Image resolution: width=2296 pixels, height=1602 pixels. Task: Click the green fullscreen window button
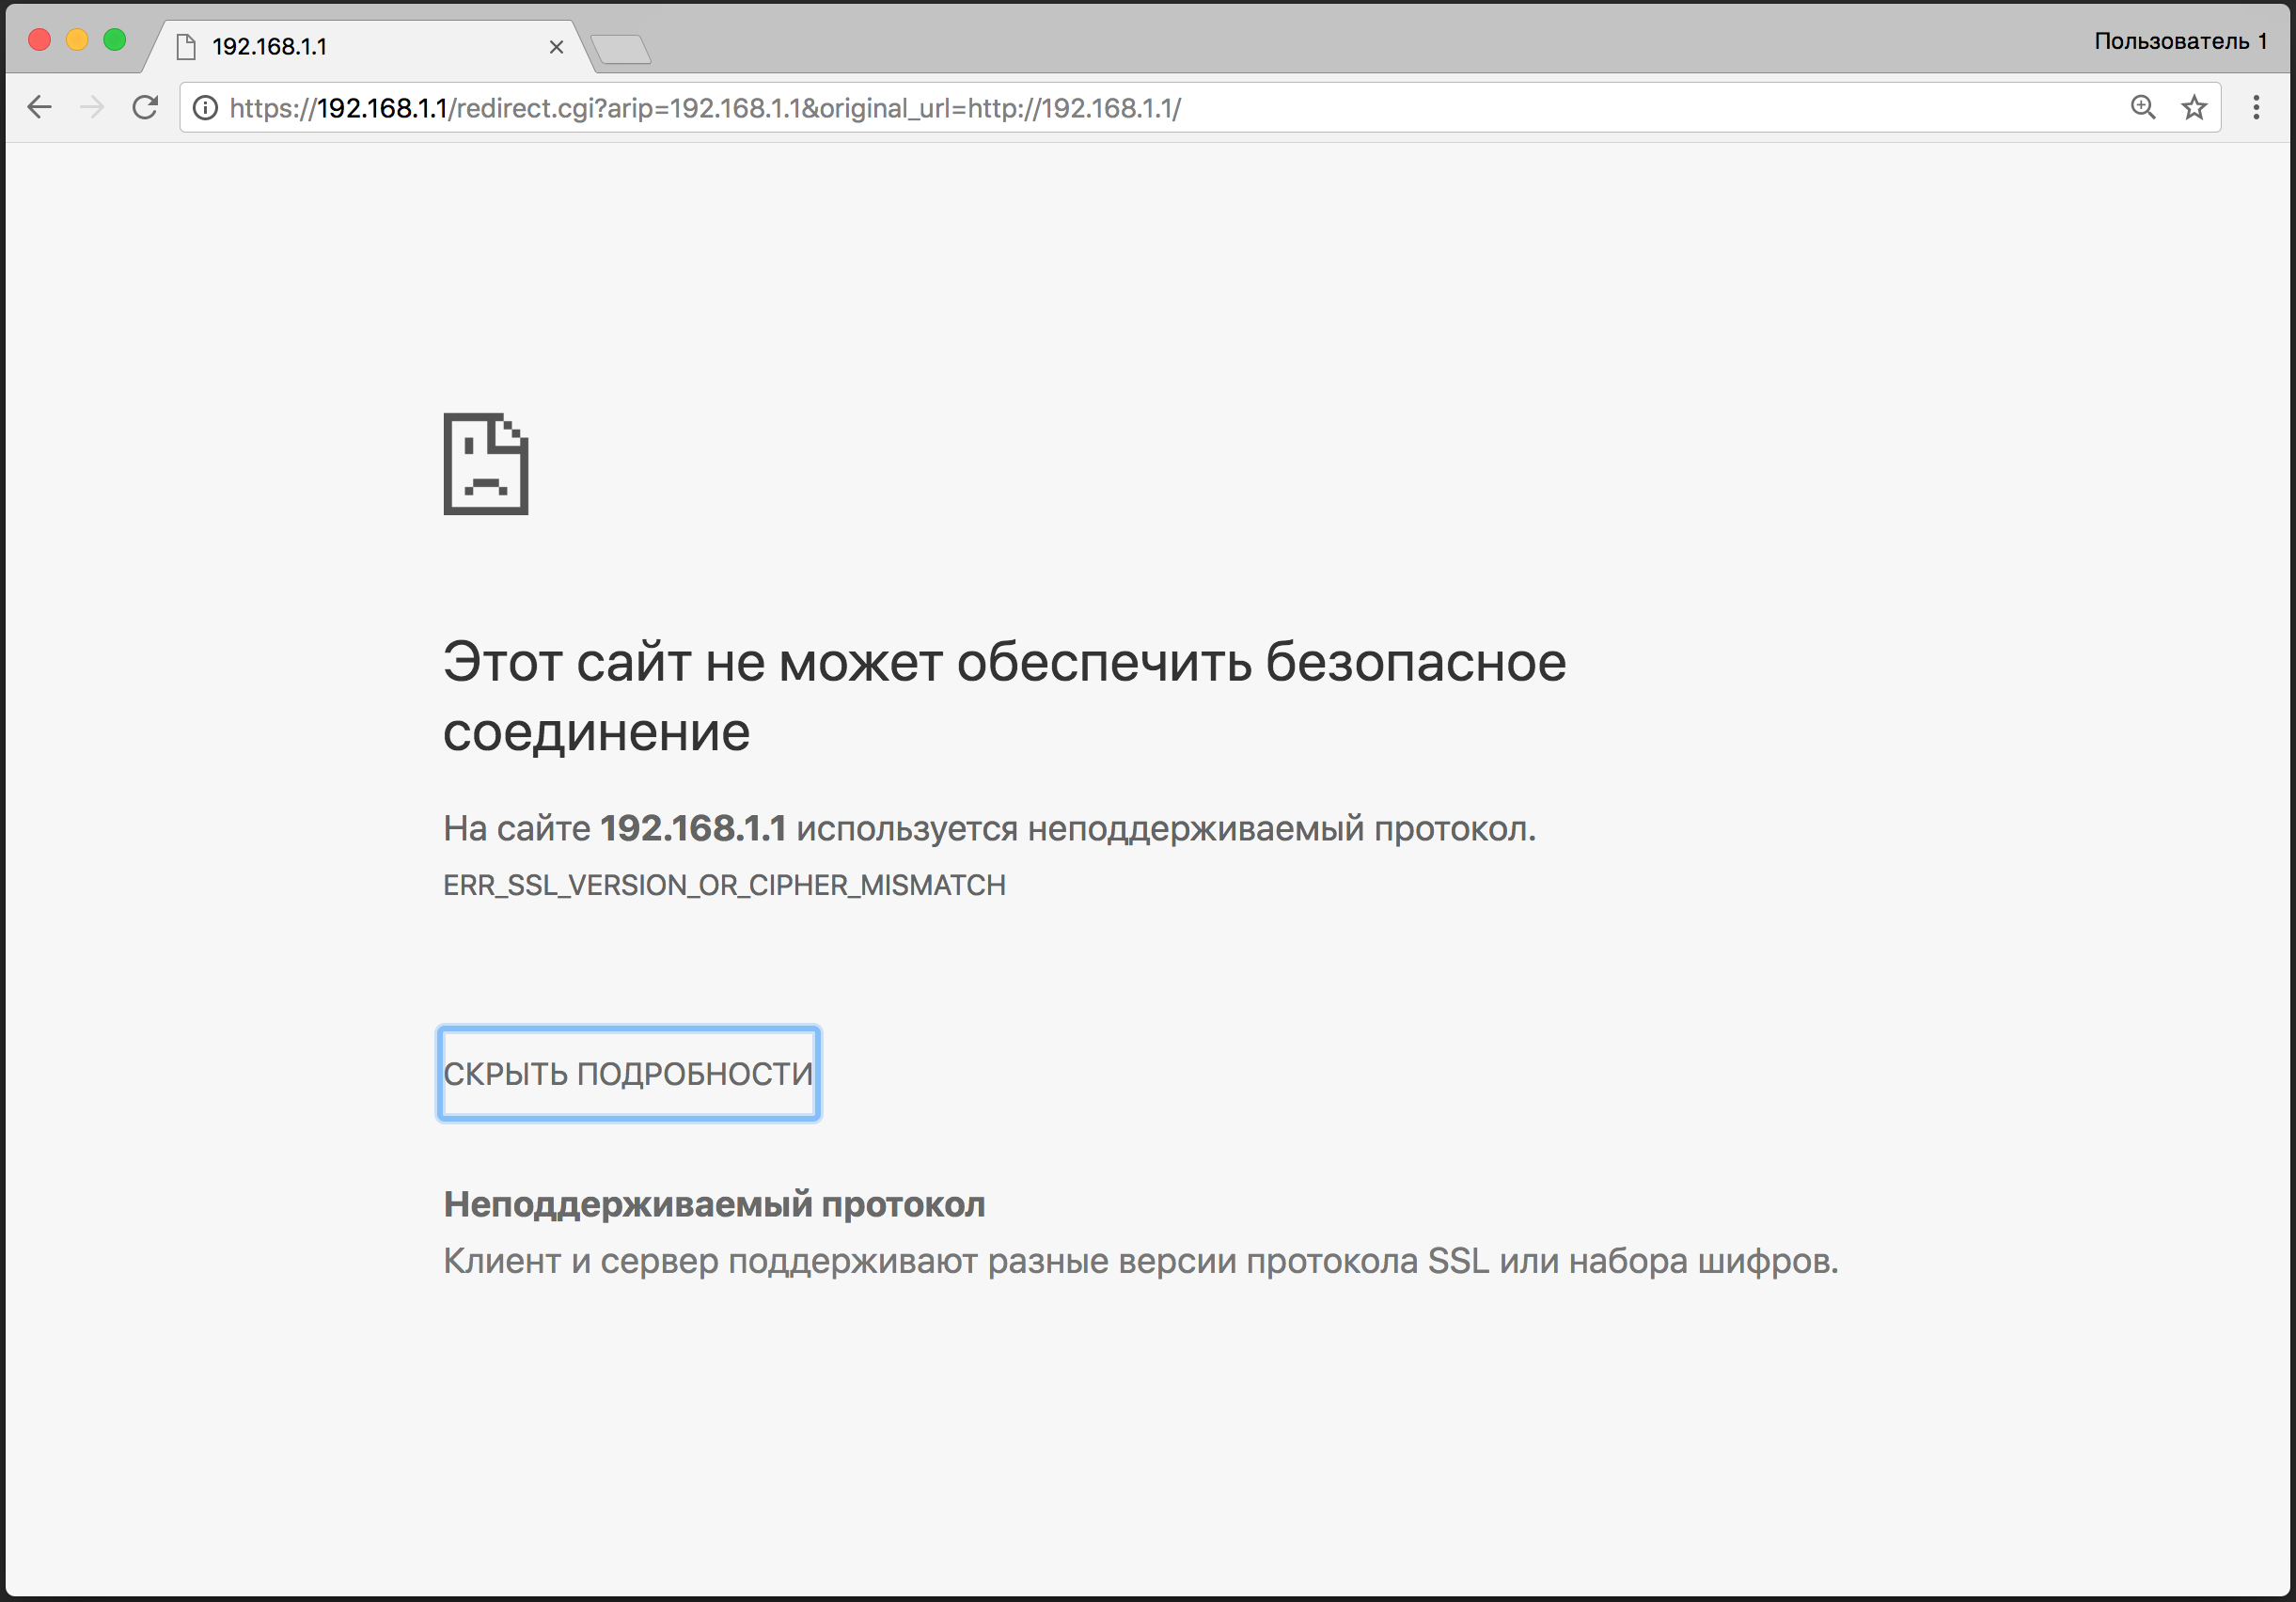pyautogui.click(x=115, y=40)
